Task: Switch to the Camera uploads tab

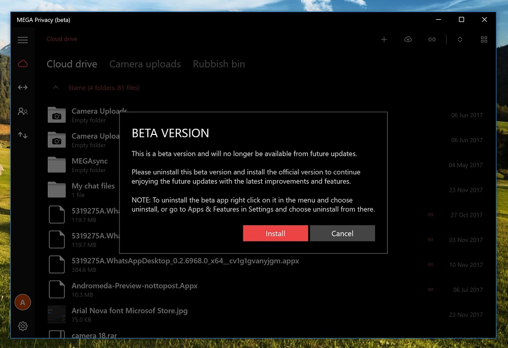Action: tap(145, 64)
